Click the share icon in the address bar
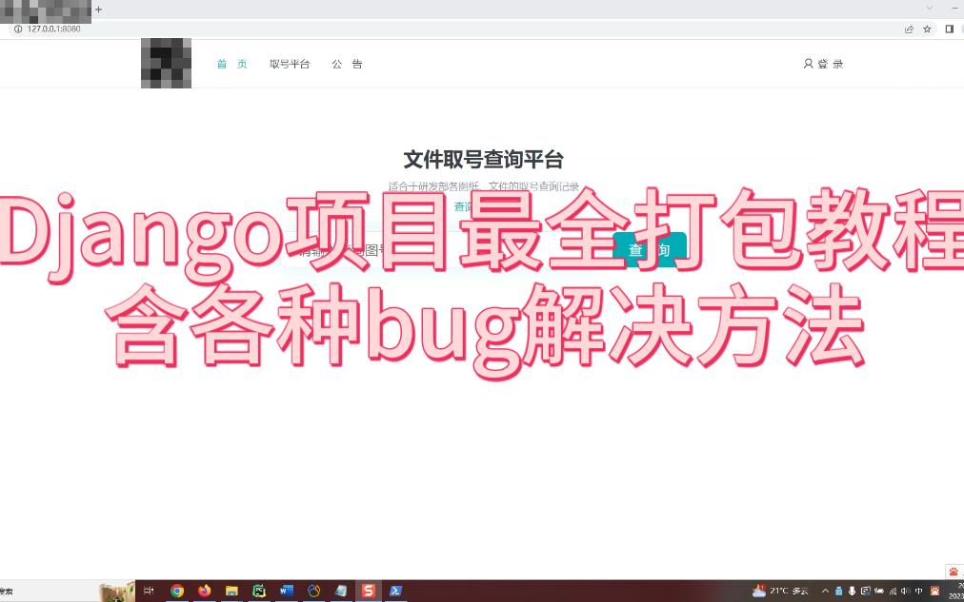Image resolution: width=964 pixels, height=602 pixels. coord(908,29)
